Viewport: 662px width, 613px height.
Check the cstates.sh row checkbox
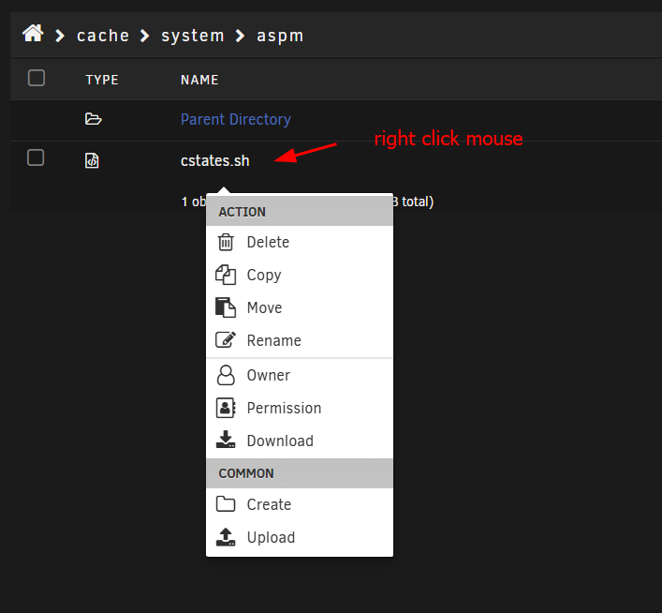[36, 157]
